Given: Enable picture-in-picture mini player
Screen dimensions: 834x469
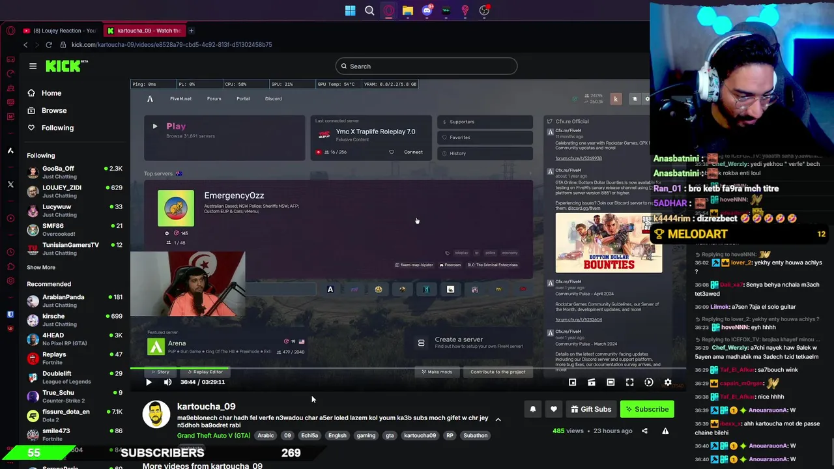Looking at the screenshot, I should [x=572, y=382].
